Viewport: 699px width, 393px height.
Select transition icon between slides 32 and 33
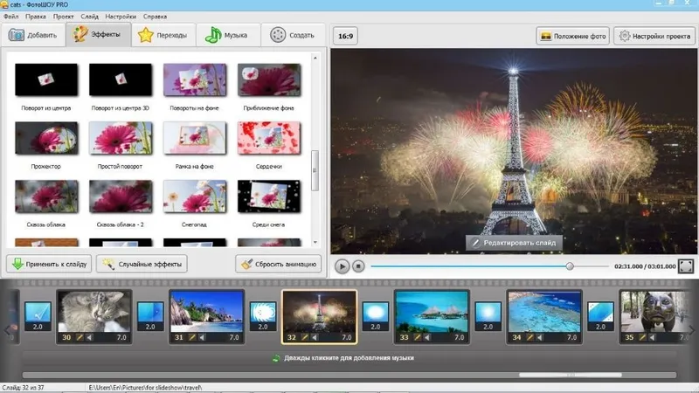[x=376, y=316]
